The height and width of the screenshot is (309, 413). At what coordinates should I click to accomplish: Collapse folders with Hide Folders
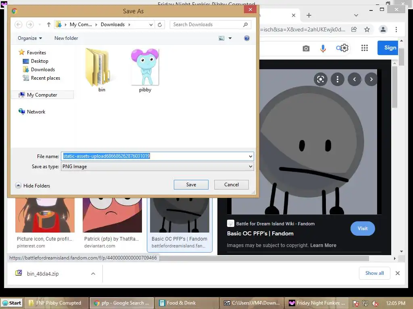[x=33, y=185]
